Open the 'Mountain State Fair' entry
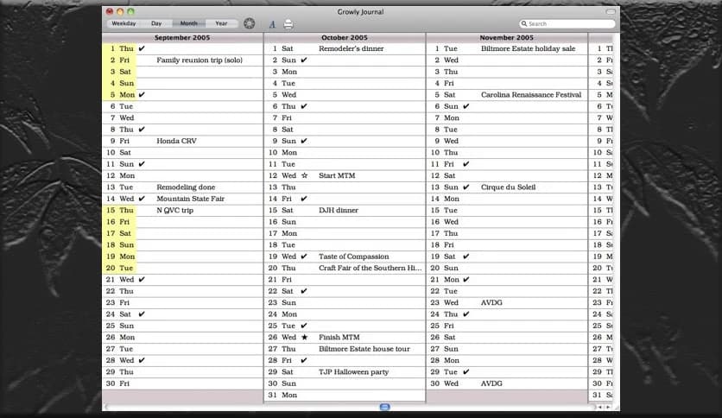The height and width of the screenshot is (418, 722). pos(191,199)
